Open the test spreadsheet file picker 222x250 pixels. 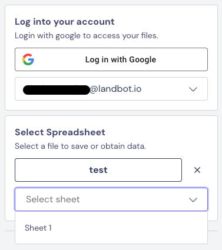(x=98, y=170)
